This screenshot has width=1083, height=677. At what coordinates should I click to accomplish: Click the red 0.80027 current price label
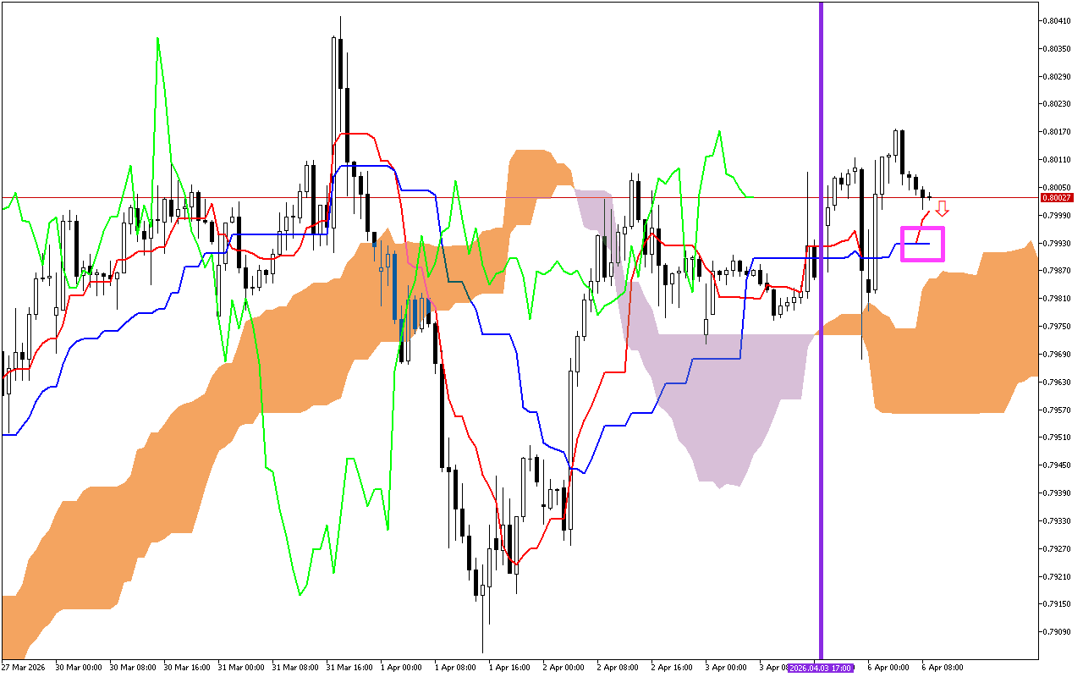pyautogui.click(x=1059, y=197)
